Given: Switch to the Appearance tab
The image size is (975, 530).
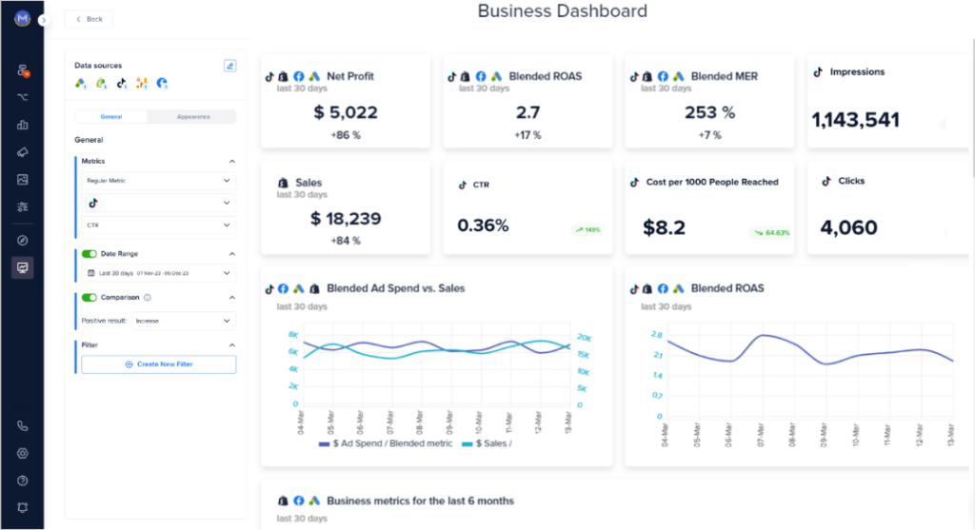Looking at the screenshot, I should tap(192, 117).
